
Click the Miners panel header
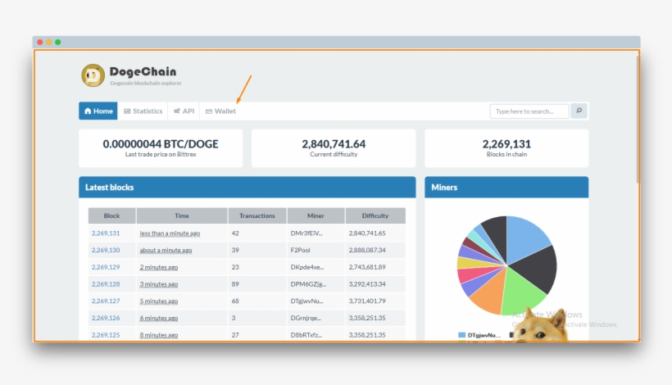(x=506, y=187)
